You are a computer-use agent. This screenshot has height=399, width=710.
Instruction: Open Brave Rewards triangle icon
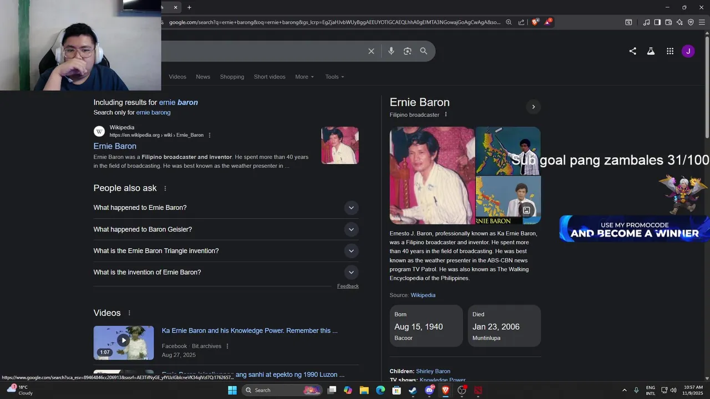[548, 22]
